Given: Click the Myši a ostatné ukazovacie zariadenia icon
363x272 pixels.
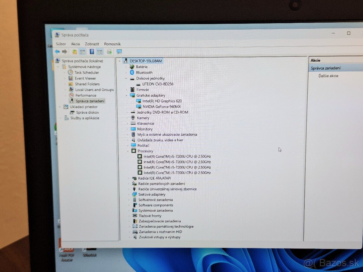Looking at the screenshot, I should point(133,134).
